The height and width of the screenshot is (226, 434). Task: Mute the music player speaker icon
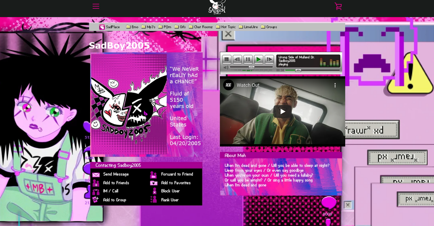point(226,67)
